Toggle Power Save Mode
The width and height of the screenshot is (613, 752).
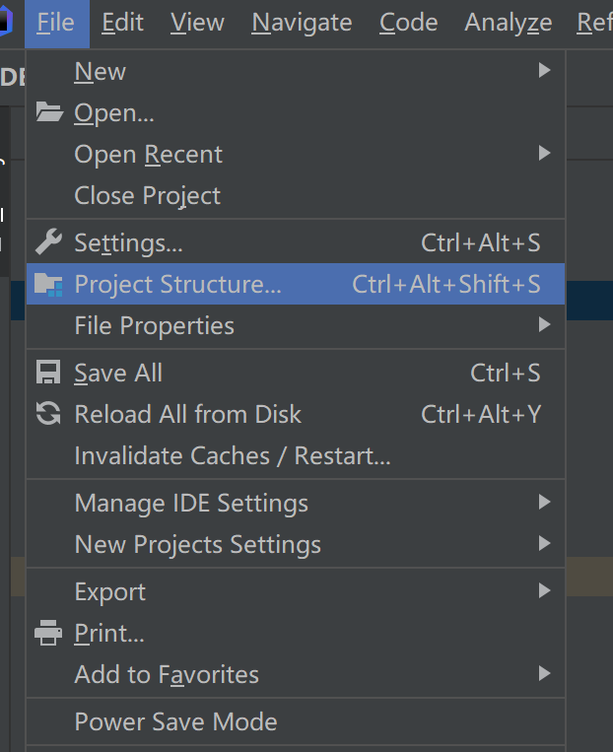pos(175,721)
